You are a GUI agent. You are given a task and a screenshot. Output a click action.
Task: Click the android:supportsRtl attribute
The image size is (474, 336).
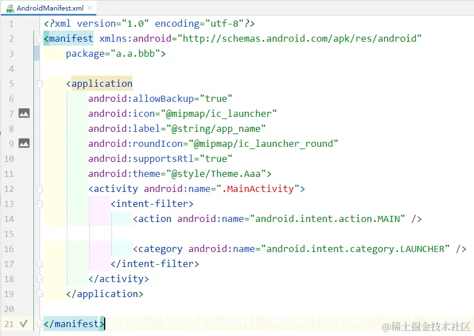coord(160,159)
